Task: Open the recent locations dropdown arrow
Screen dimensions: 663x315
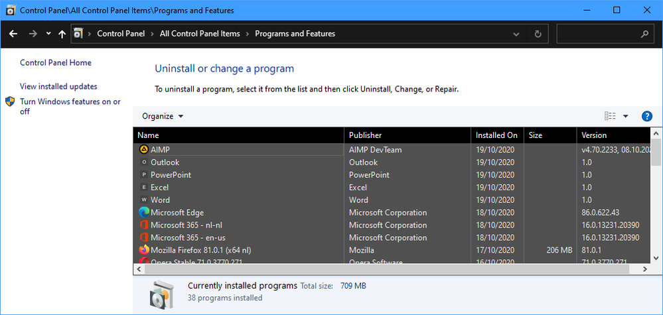Action: [48, 34]
